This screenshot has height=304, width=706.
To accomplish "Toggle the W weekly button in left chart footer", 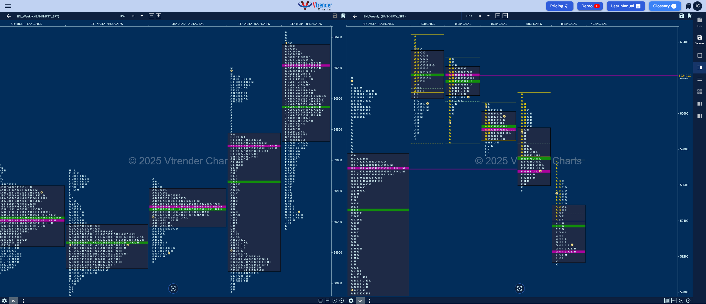I will tap(14, 301).
